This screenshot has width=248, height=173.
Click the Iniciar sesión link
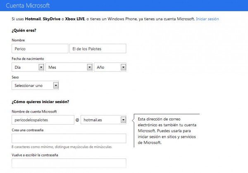click(207, 19)
